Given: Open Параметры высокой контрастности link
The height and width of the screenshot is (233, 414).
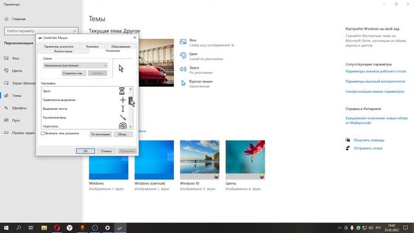Looking at the screenshot, I should pos(375,82).
